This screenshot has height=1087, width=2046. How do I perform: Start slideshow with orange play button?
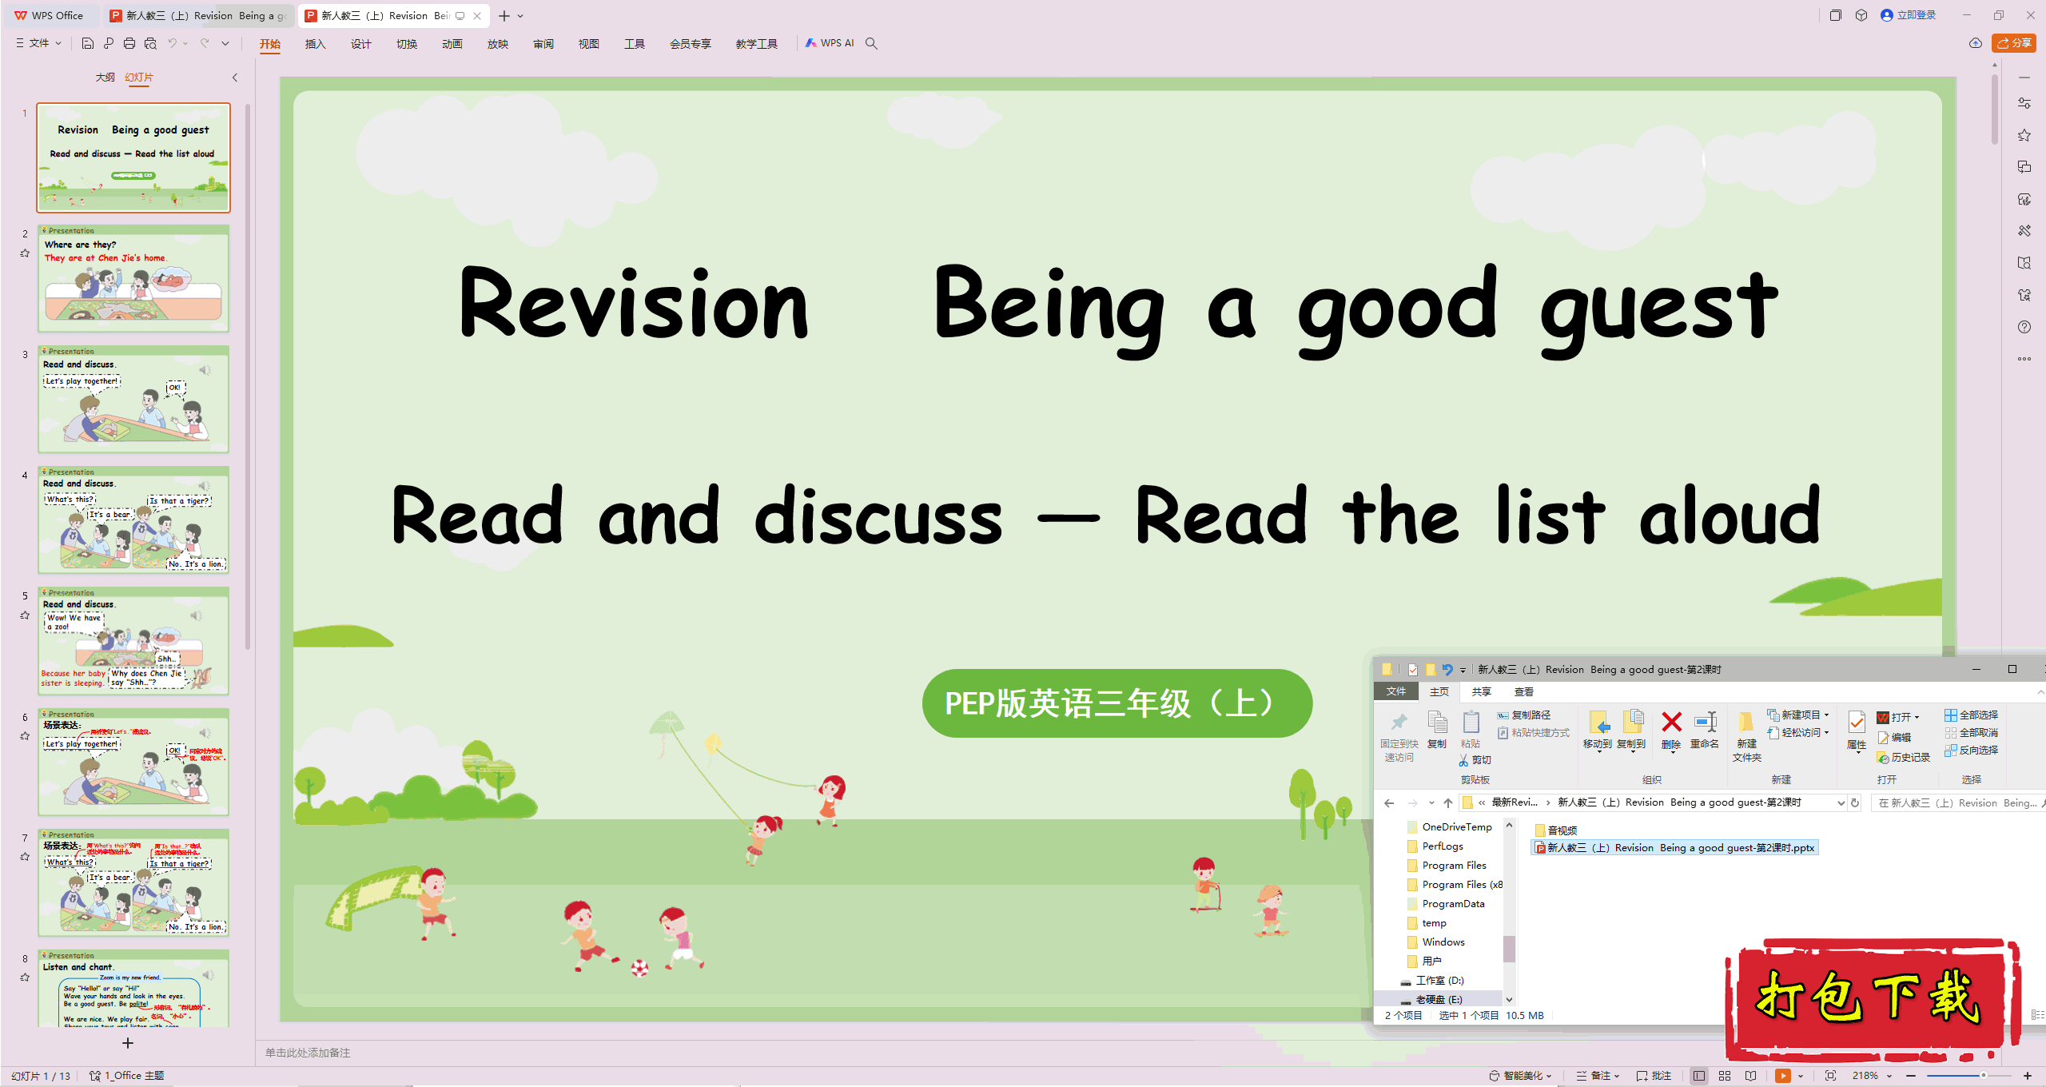[1782, 1076]
